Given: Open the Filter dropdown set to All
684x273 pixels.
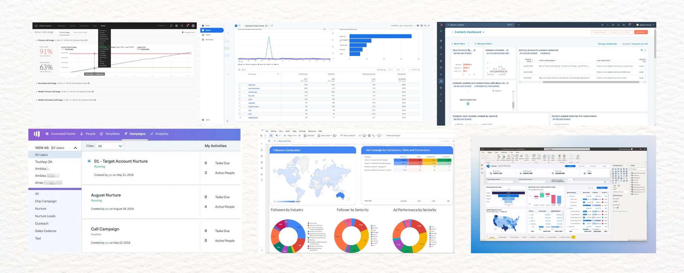Looking at the screenshot, I should pos(110,146).
